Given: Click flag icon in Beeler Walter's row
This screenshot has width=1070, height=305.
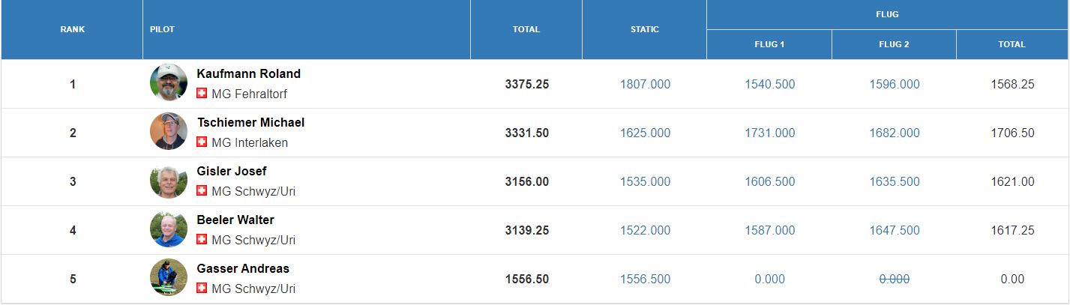Looking at the screenshot, I should (202, 240).
